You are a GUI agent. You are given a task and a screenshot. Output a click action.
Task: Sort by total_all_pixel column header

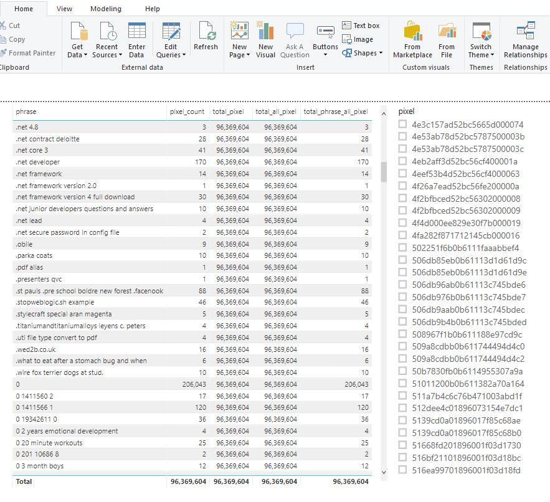point(276,111)
